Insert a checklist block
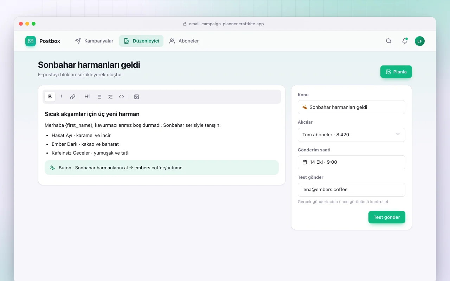This screenshot has width=450, height=281. [110, 97]
